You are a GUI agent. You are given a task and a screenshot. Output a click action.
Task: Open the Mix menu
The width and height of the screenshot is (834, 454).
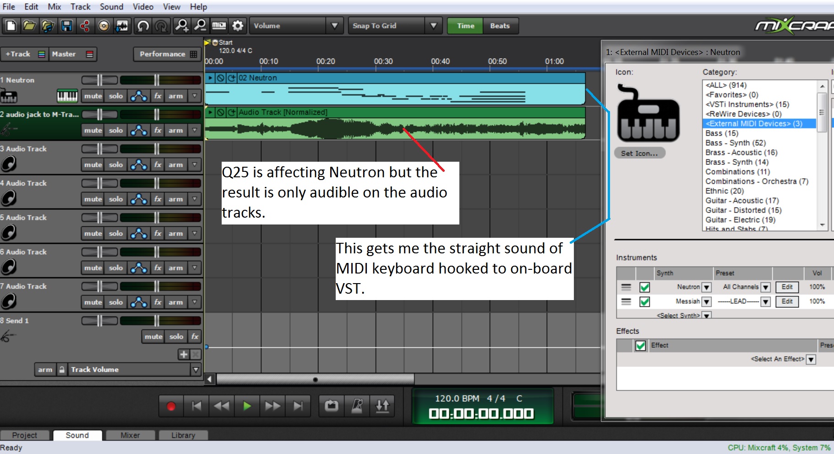(55, 6)
